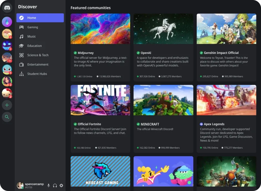Open the Midjourney community card
This screenshot has width=261, height=191.
(x=100, y=47)
